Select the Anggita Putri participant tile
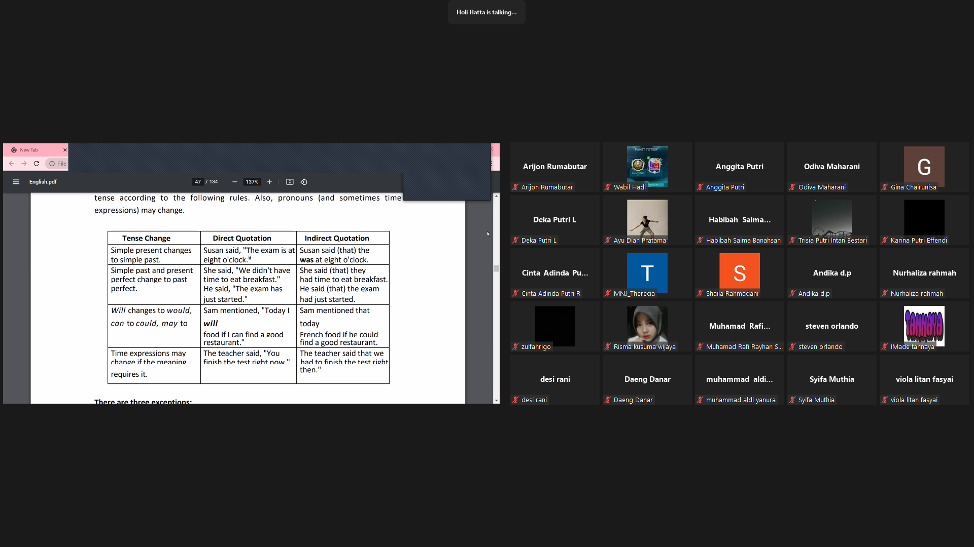The height and width of the screenshot is (547, 974). pos(740,167)
